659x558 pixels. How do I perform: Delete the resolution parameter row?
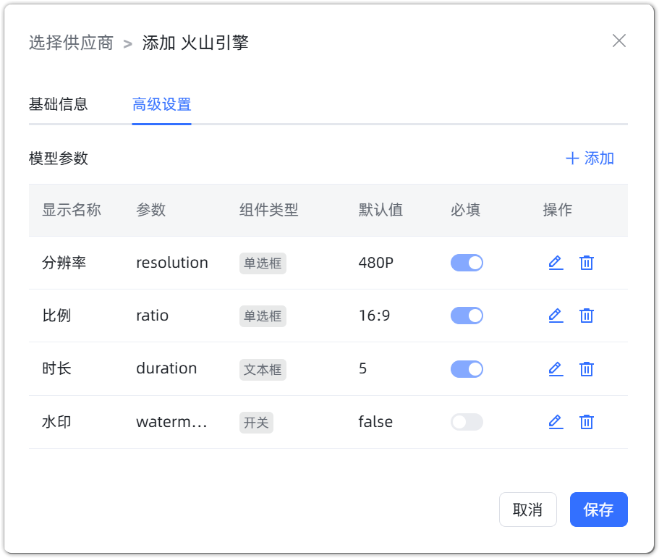click(587, 263)
